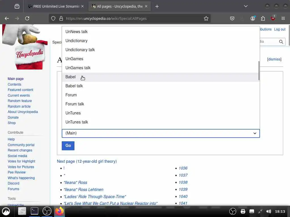Click the printer tray icon
This screenshot has width=290, height=217.
(243, 211)
